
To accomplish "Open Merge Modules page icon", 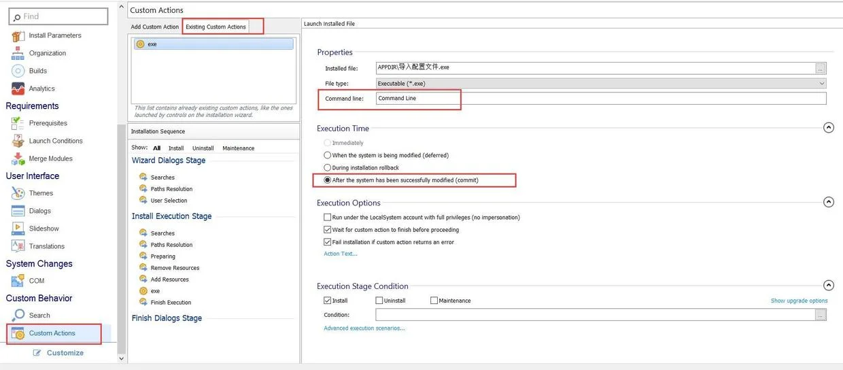I will (18, 158).
